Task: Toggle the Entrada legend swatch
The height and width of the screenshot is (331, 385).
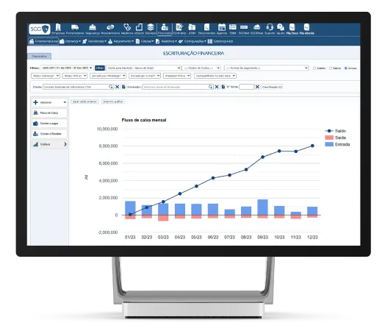Action: click(x=329, y=144)
